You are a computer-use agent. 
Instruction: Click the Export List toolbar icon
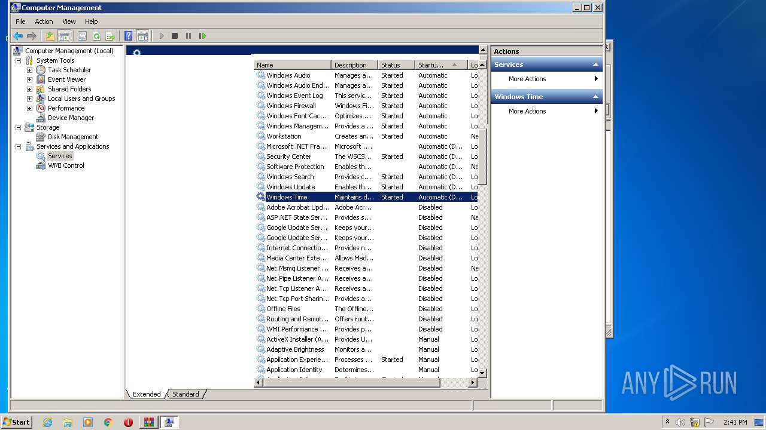click(x=110, y=36)
